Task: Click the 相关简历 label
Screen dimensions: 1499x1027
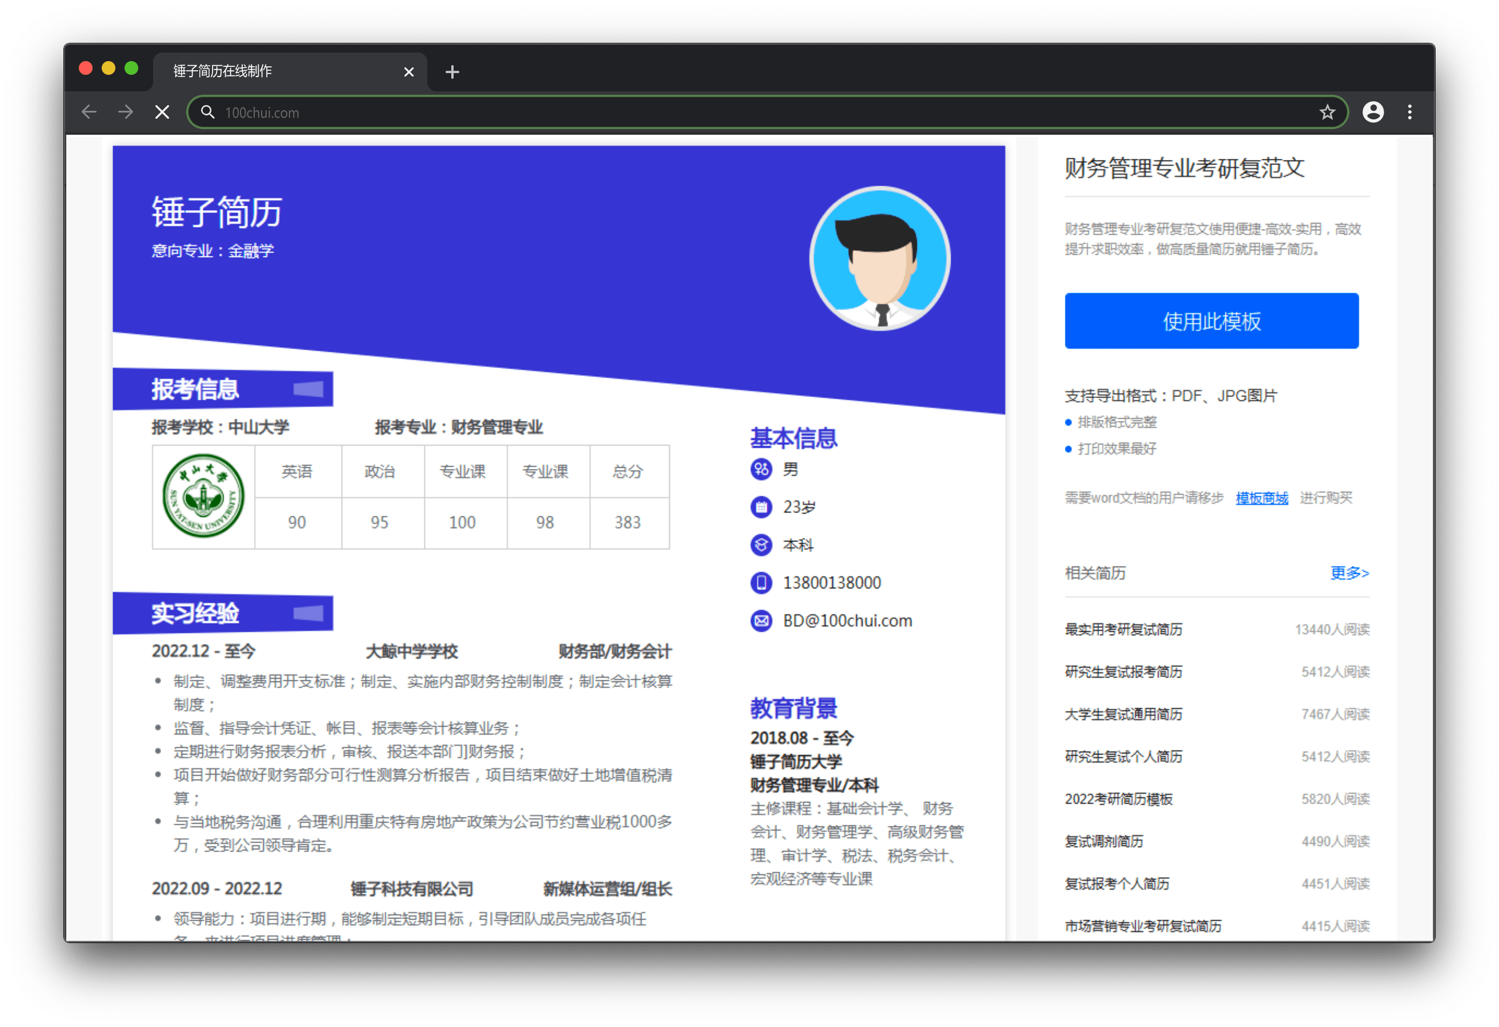Action: tap(1095, 573)
